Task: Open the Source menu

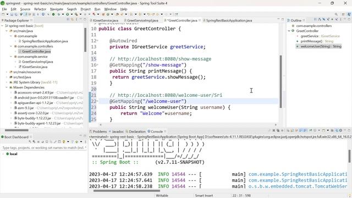Action: coord(25,9)
